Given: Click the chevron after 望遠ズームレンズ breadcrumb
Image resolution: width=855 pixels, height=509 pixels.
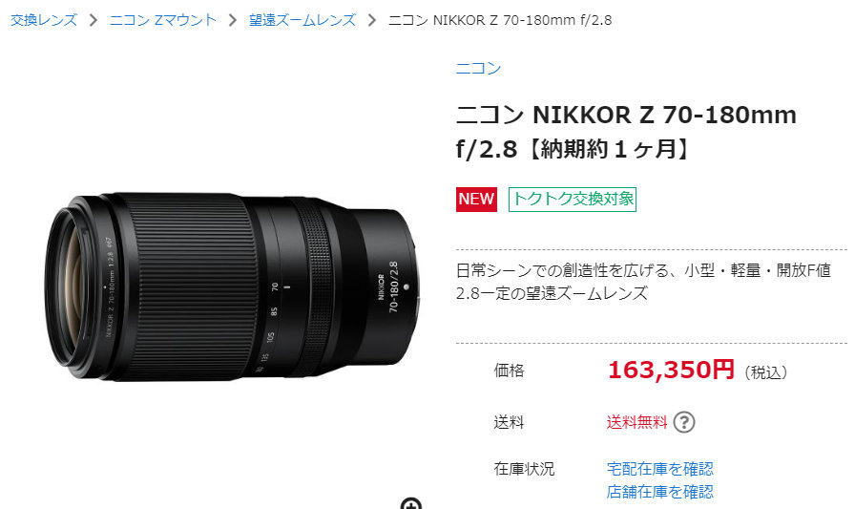Looking at the screenshot, I should point(372,21).
